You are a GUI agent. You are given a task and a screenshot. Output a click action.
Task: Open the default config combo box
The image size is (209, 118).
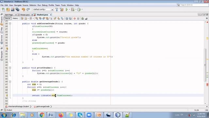tap(43, 10)
